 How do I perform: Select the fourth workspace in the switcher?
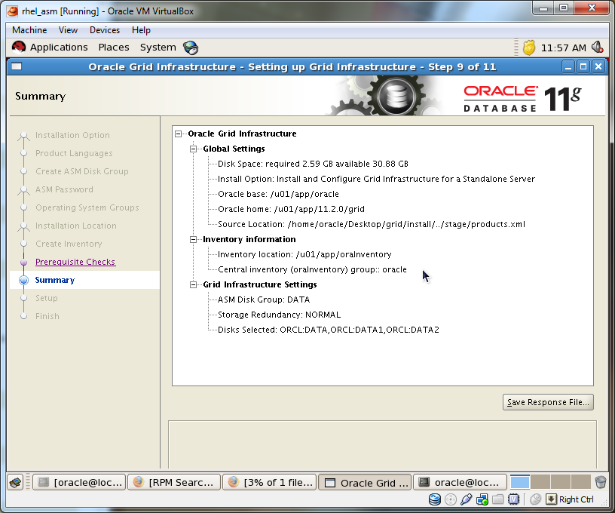tap(581, 482)
